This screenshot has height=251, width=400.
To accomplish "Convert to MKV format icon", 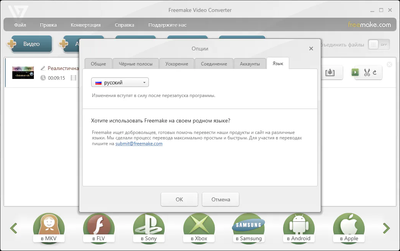I will [49, 228].
